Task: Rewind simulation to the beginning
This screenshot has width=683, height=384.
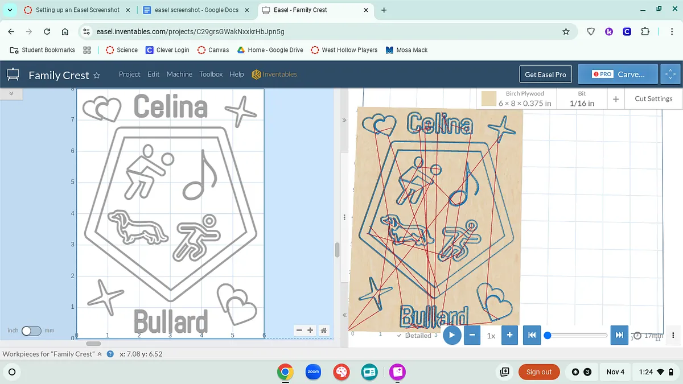Action: click(x=532, y=335)
